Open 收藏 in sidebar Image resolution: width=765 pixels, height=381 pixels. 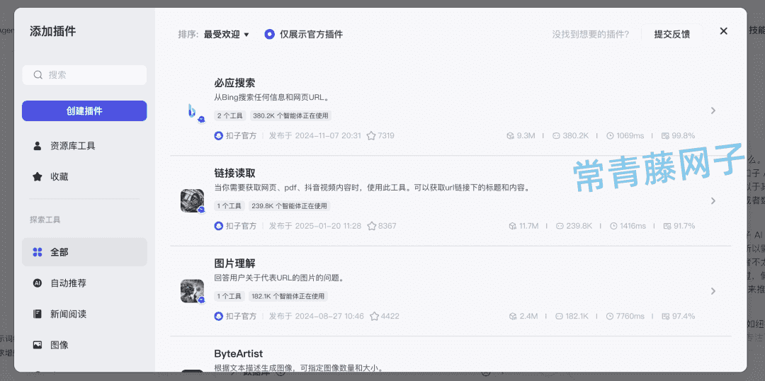pyautogui.click(x=84, y=176)
